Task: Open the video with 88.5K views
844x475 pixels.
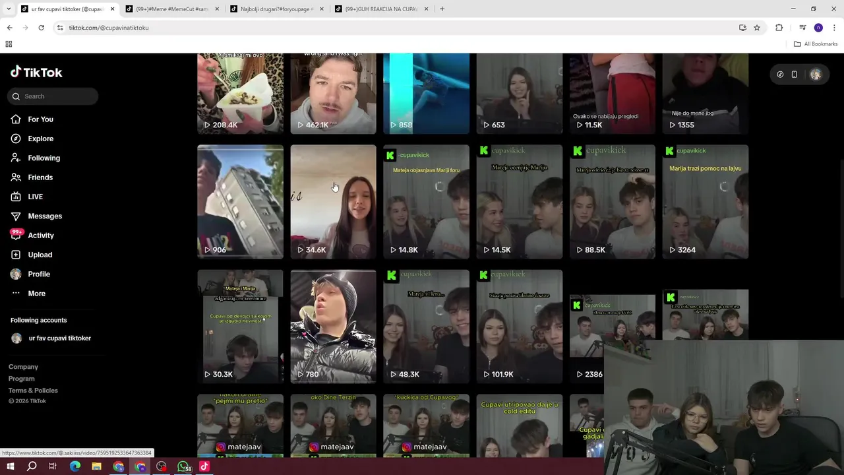Action: pos(613,202)
